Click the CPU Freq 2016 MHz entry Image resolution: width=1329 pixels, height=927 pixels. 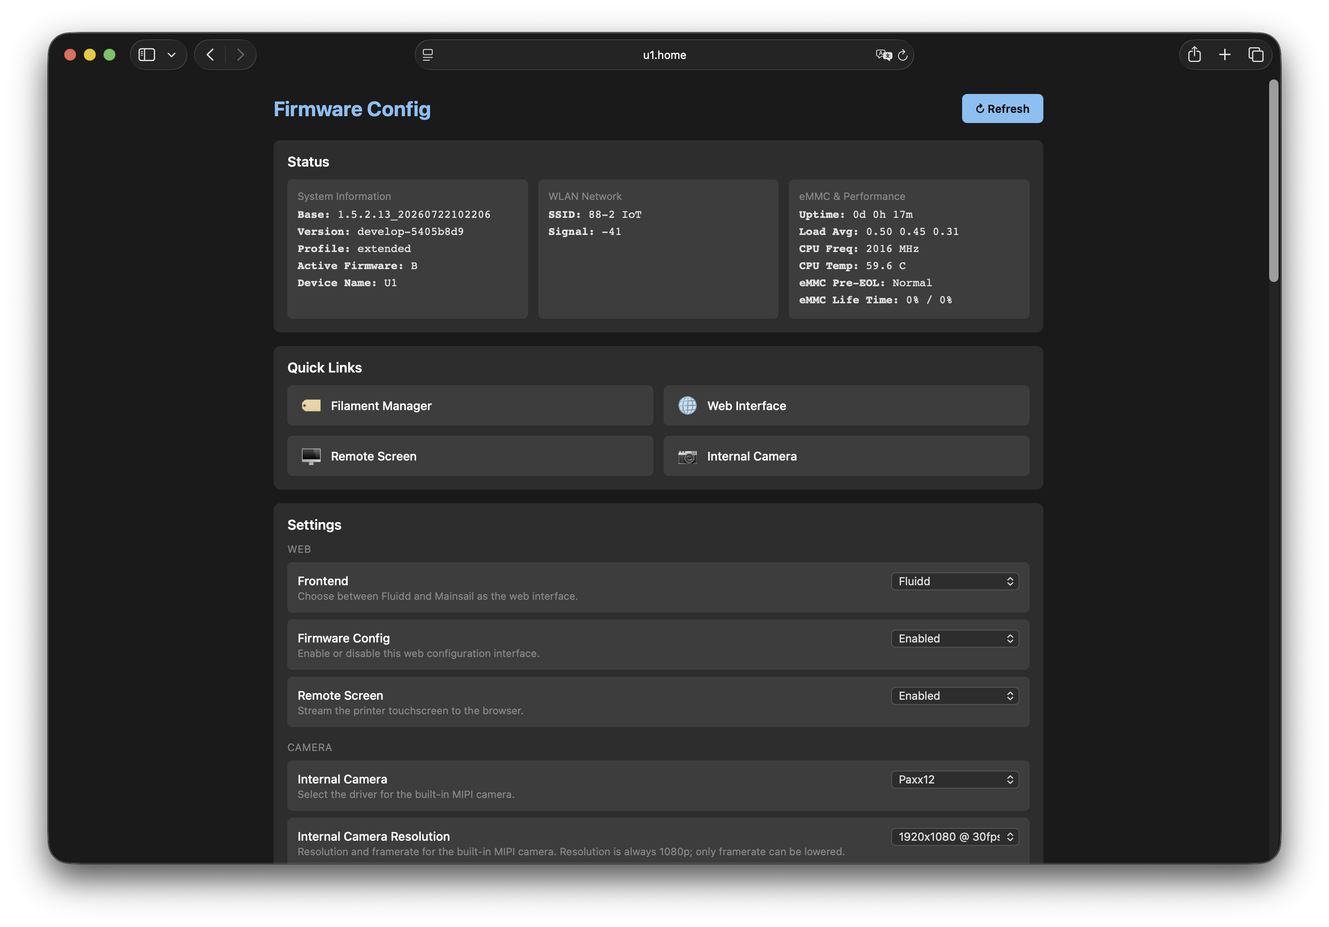pos(858,249)
